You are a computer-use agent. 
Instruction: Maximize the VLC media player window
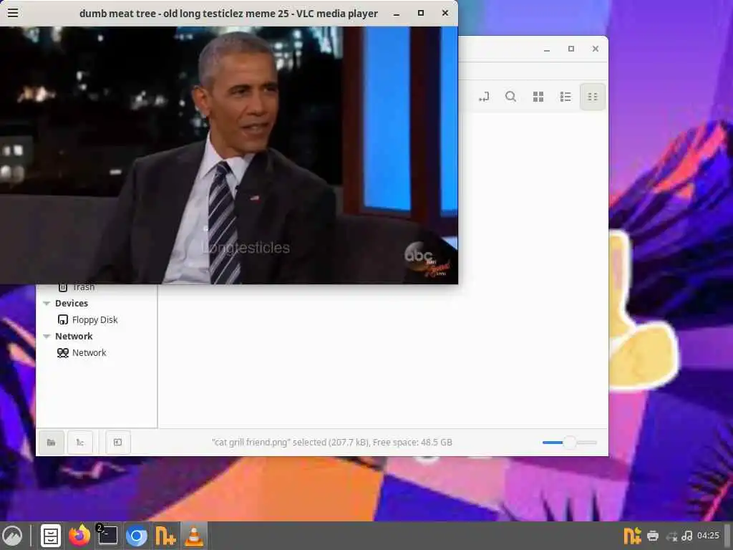(x=421, y=13)
